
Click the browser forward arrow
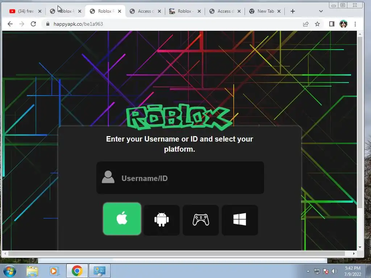pyautogui.click(x=21, y=24)
